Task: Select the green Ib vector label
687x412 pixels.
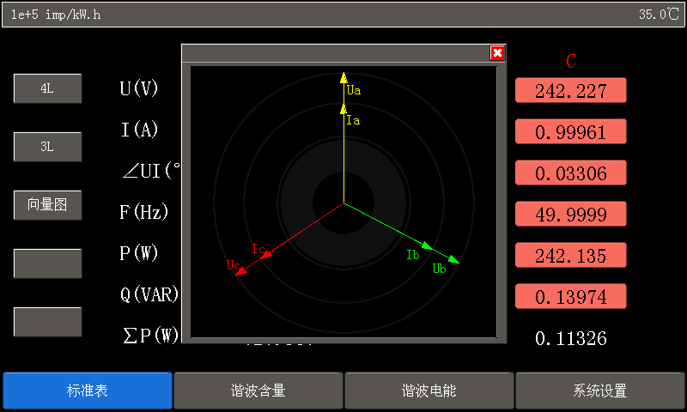Action: pyautogui.click(x=412, y=254)
